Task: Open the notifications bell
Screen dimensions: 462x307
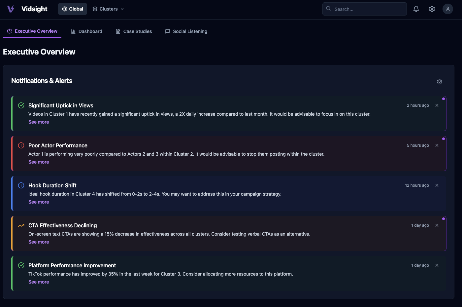Action: 416,9
